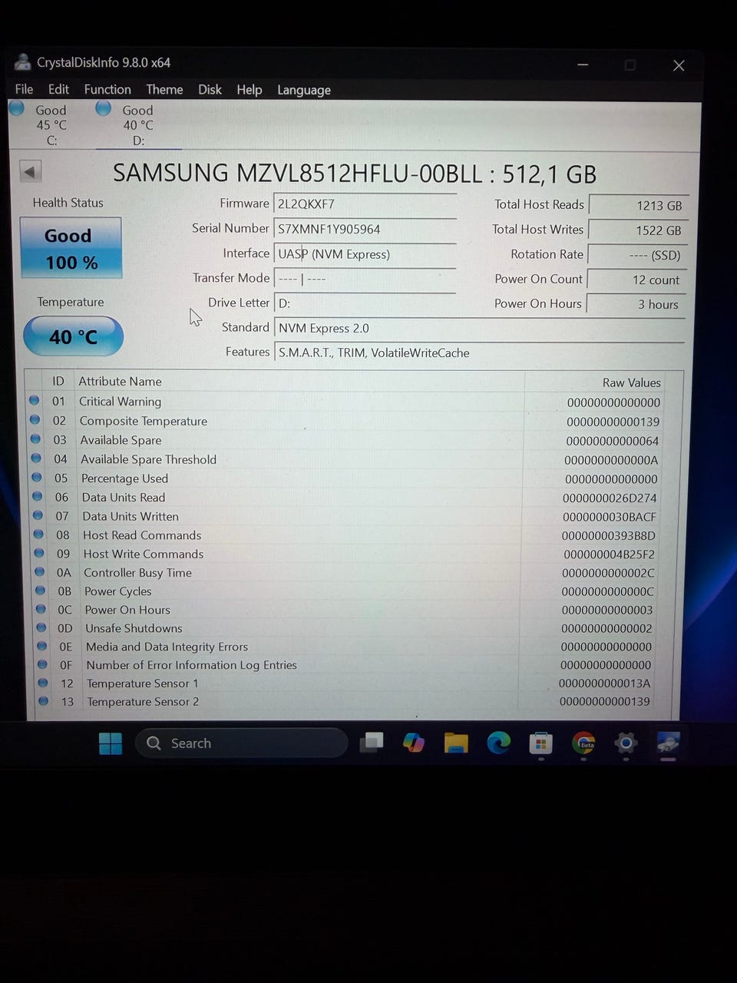Click the blue status orb for drive D:
The width and height of the screenshot is (737, 983).
(104, 108)
